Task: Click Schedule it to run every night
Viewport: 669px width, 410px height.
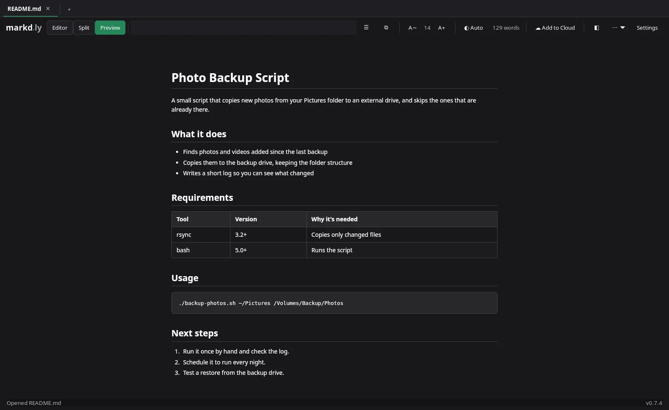Action: [x=224, y=362]
